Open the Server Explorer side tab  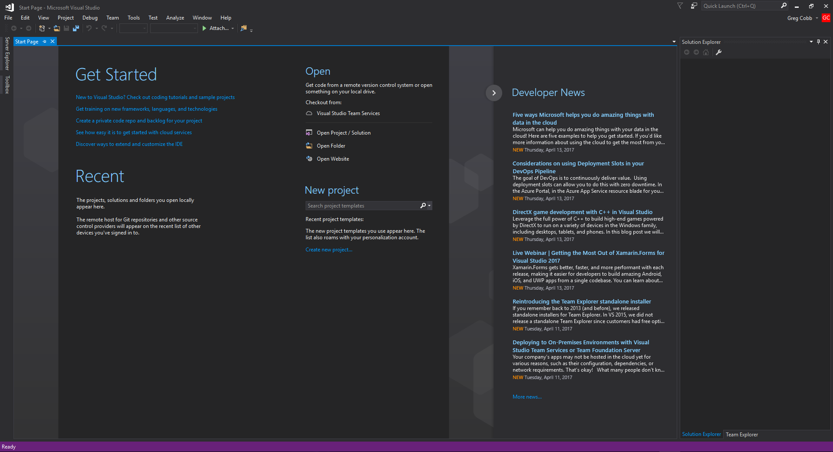(7, 53)
